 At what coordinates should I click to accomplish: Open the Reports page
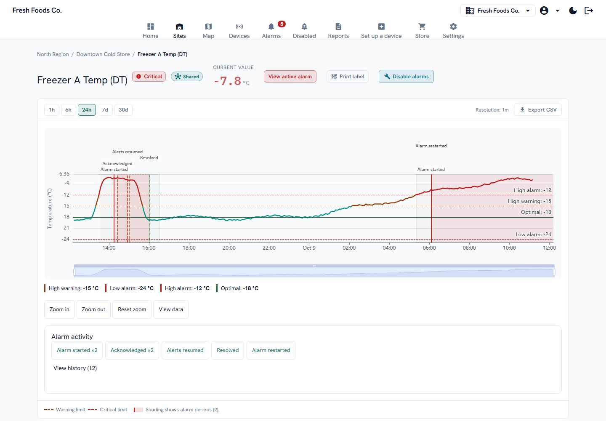pyautogui.click(x=338, y=31)
